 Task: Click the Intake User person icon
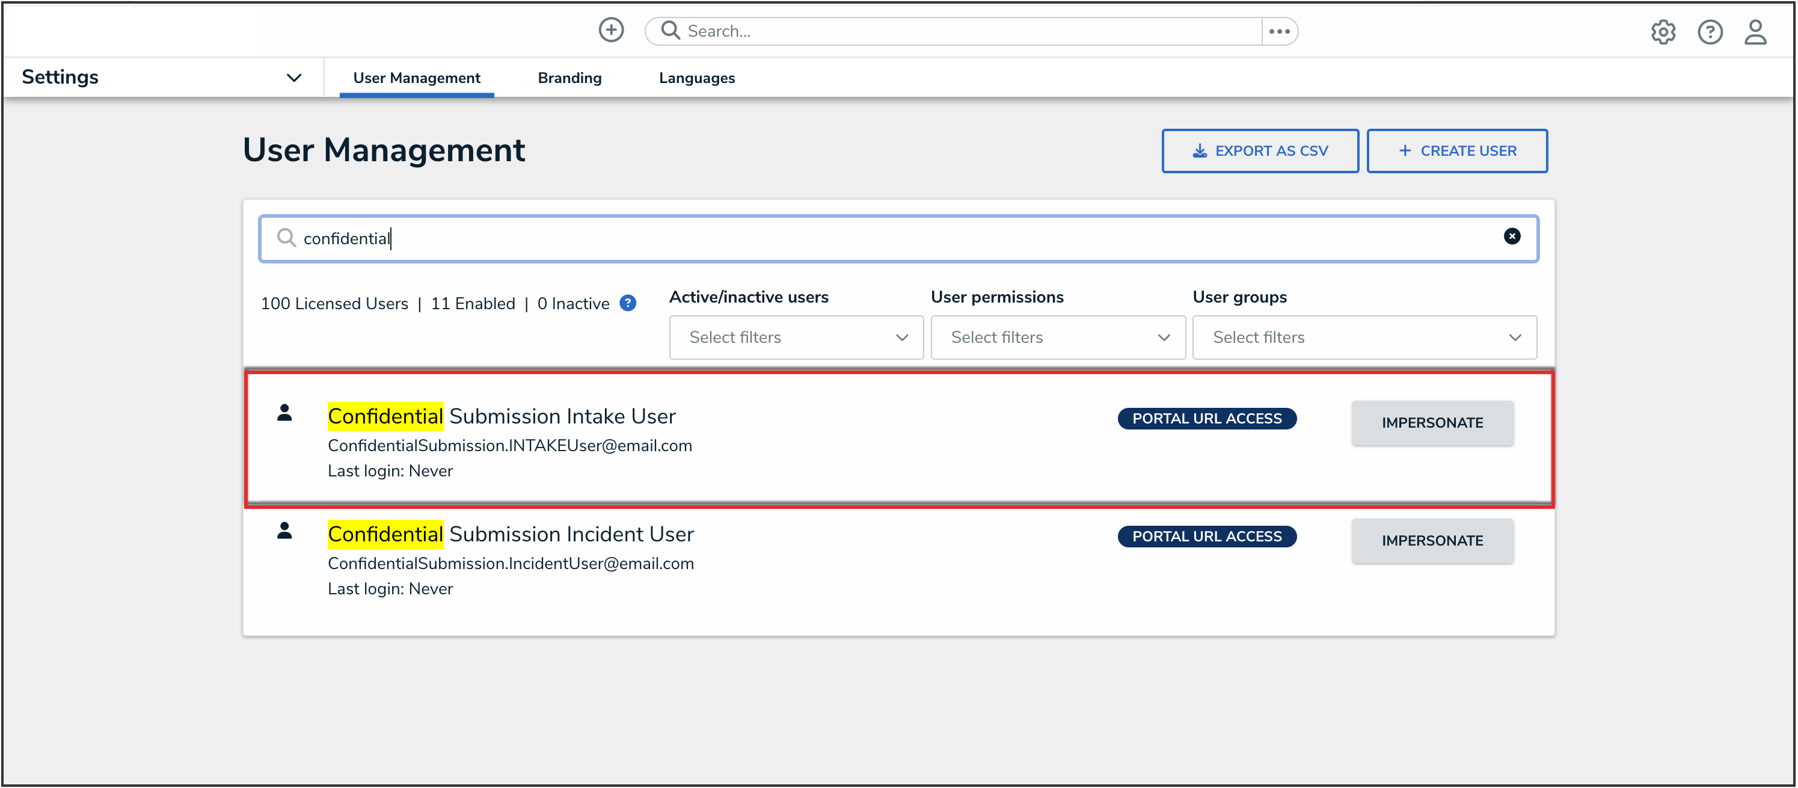[284, 413]
